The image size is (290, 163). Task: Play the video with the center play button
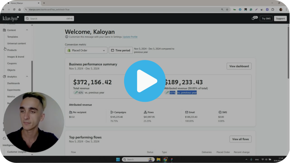click(x=145, y=81)
